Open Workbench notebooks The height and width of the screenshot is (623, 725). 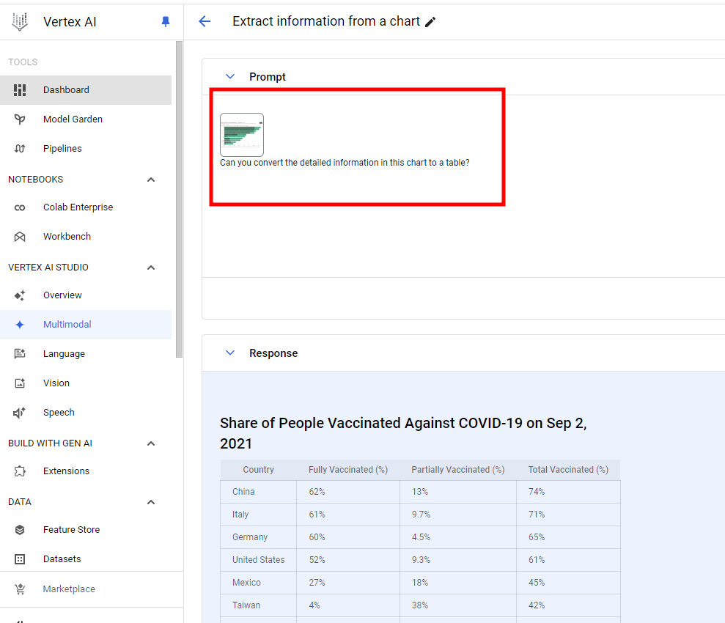(x=86, y=237)
